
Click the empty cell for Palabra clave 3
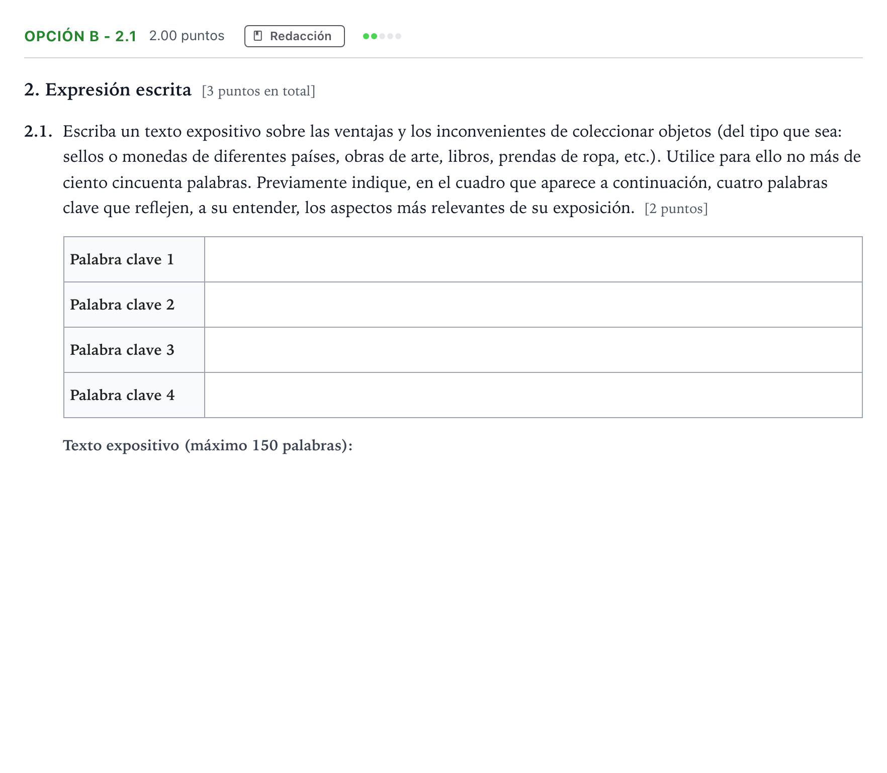tap(534, 350)
